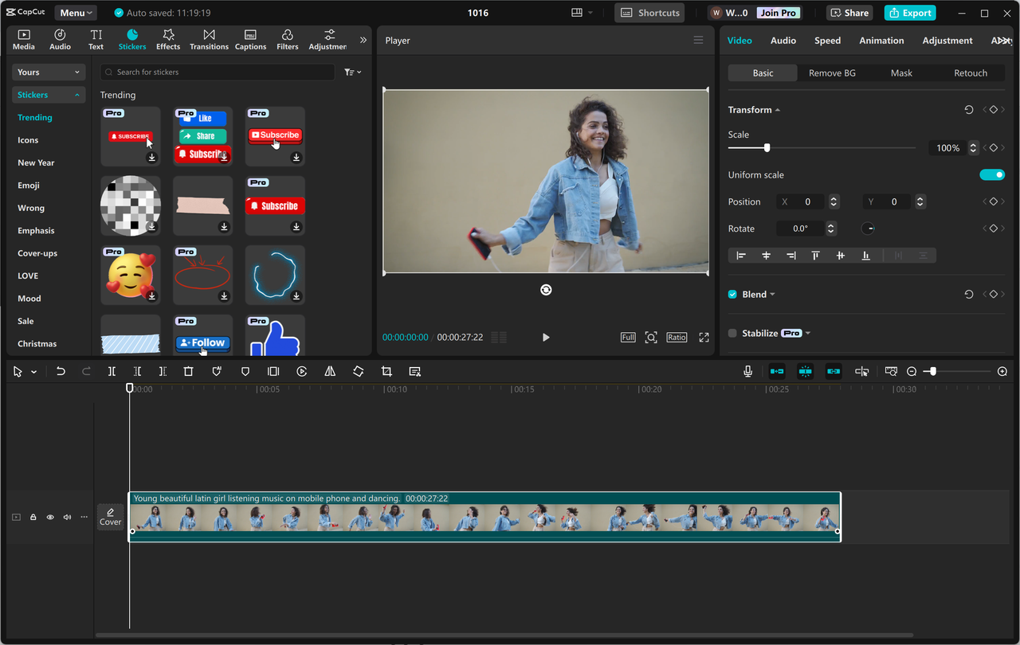Select the crop tool in timeline toolbar
This screenshot has width=1020, height=645.
coord(386,372)
